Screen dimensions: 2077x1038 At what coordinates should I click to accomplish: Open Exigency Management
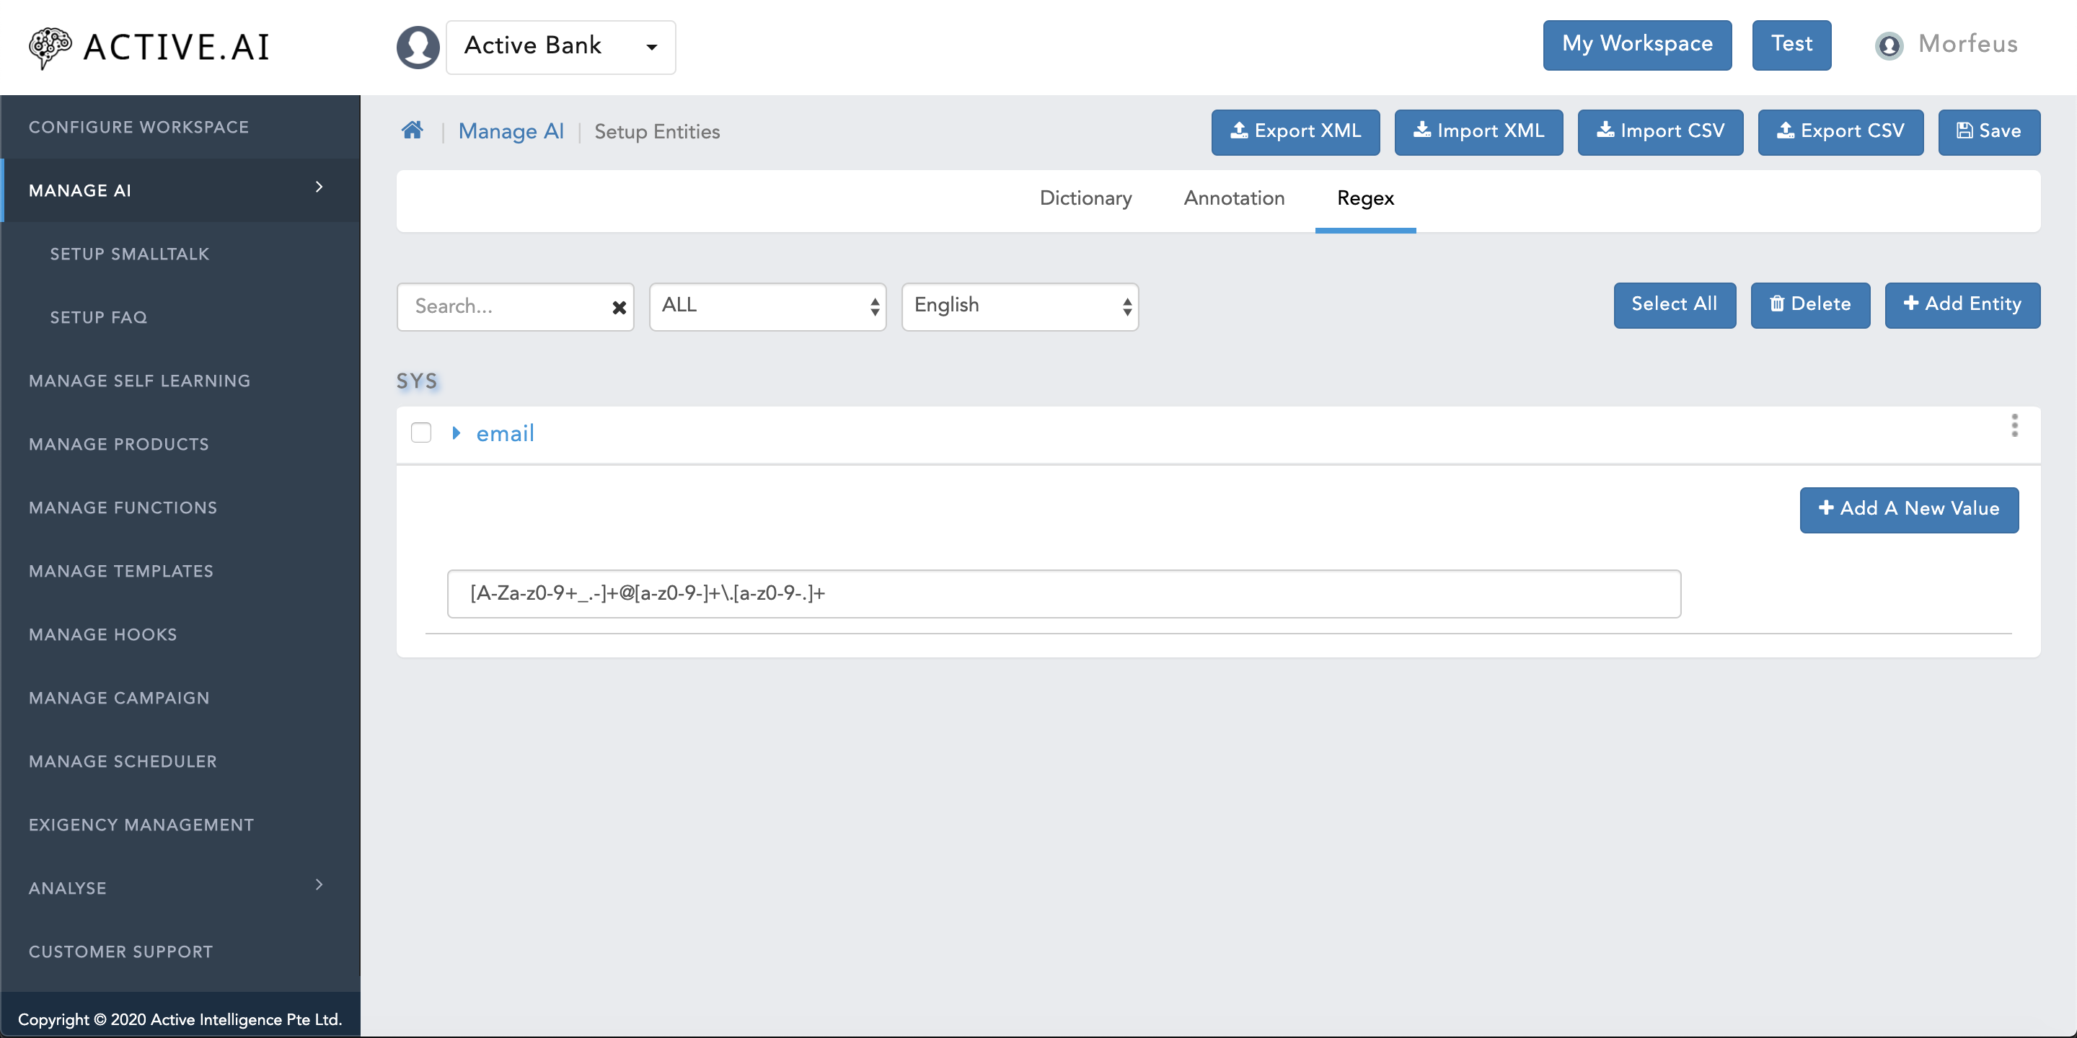[x=141, y=825]
